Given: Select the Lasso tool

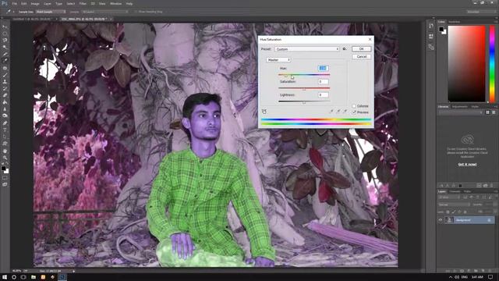Looking at the screenshot, I should 5,41.
